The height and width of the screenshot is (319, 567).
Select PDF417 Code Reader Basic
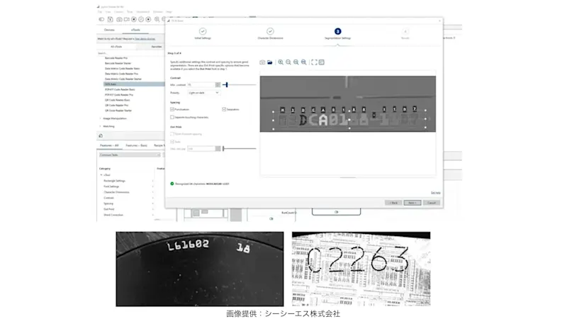[x=120, y=89]
